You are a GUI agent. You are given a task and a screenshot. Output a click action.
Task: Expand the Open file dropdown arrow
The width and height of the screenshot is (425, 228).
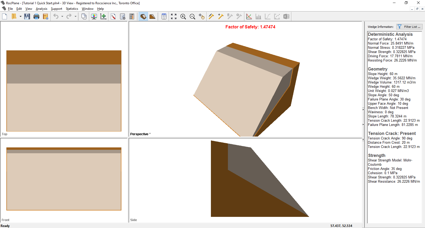click(20, 16)
